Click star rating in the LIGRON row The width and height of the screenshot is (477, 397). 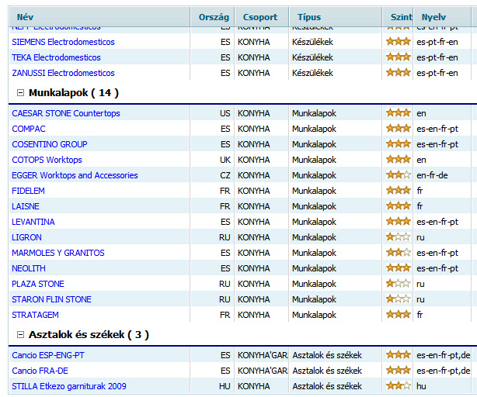pos(399,236)
